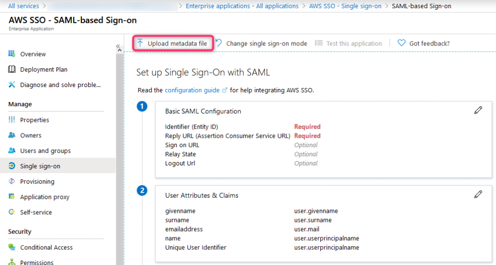This screenshot has height=265, width=496.
Task: Open Deployment Plan menu item
Action: [x=44, y=70]
